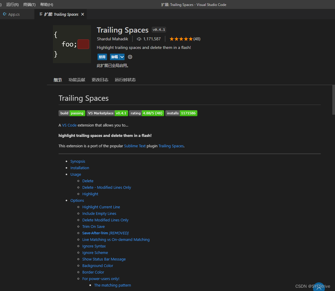
Task: Click the 卸载 (Uninstall) button
Action: click(x=115, y=57)
